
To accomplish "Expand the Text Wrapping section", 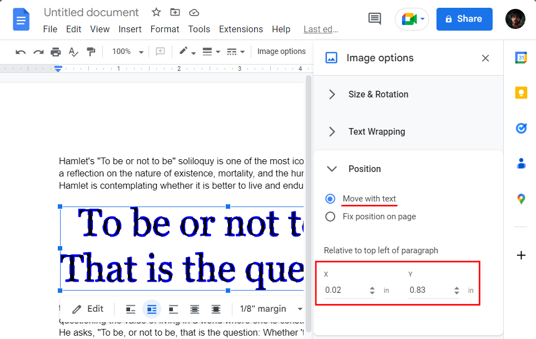I will [376, 132].
